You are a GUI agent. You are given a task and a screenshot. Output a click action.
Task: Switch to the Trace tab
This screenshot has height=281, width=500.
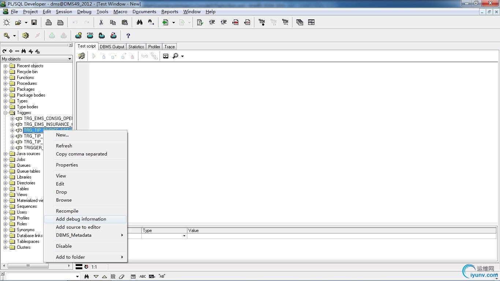169,47
